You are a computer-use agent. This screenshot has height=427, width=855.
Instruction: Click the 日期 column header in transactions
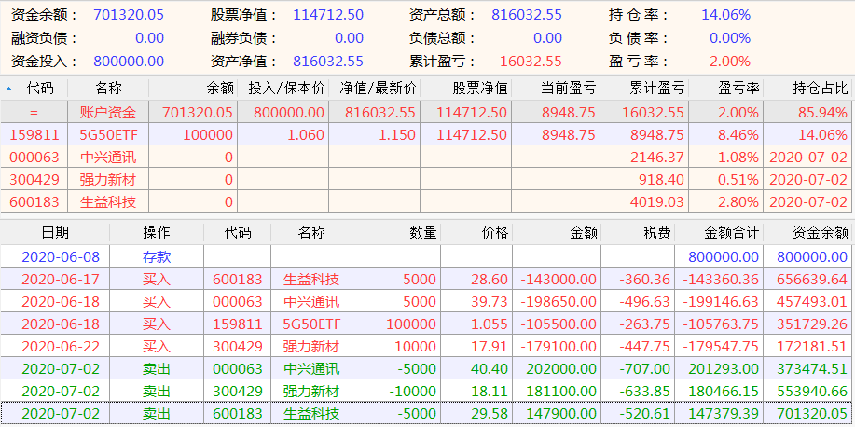click(56, 233)
